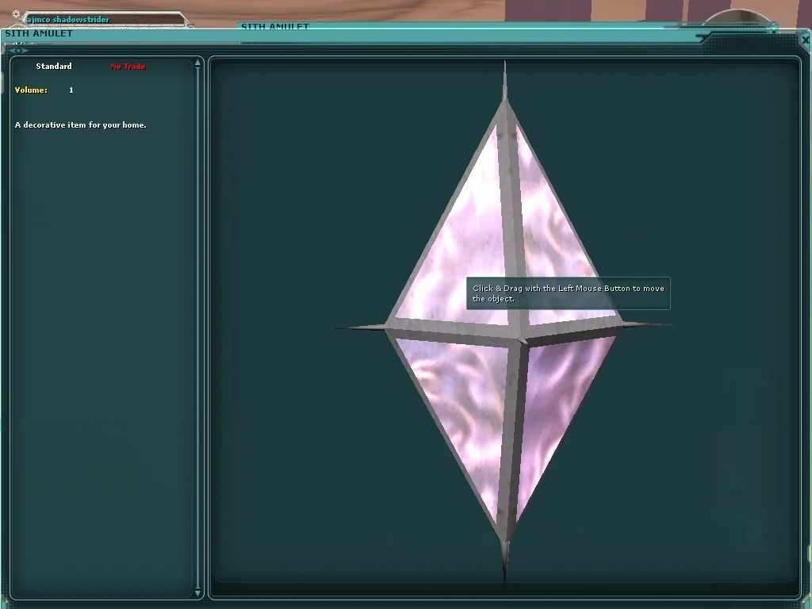Click the small resize notch above the X button
This screenshot has height=609, width=812.
click(x=775, y=32)
